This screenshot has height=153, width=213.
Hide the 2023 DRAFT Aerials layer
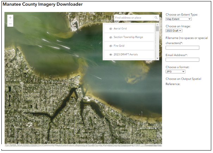click(111, 55)
